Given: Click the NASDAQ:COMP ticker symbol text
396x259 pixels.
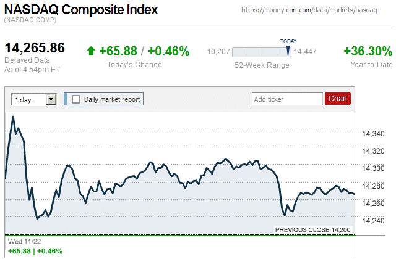Looking at the screenshot, I should coord(30,20).
